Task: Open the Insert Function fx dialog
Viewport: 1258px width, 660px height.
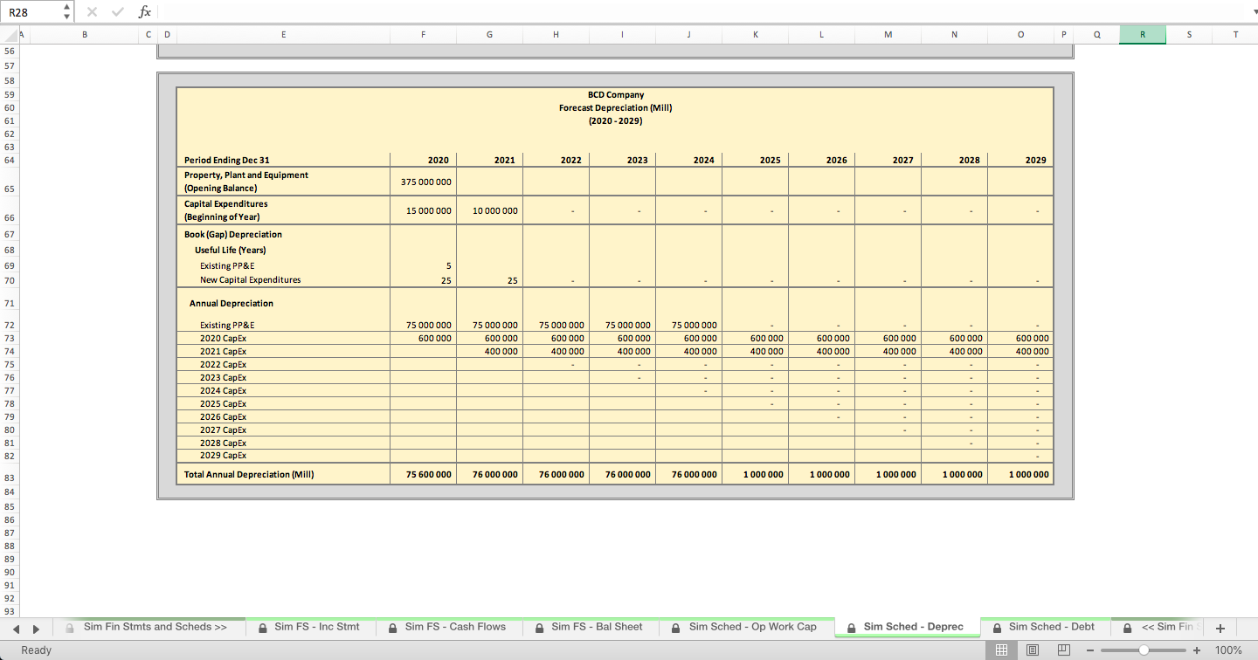Action: (x=145, y=12)
